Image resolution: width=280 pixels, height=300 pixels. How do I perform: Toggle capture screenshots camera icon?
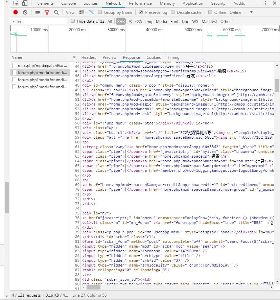point(38,12)
